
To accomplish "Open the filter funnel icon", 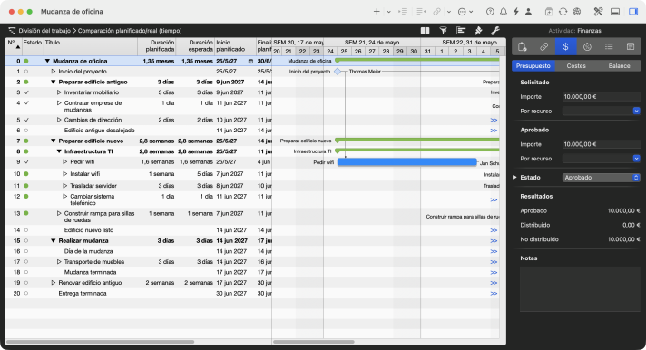I will tap(443, 31).
